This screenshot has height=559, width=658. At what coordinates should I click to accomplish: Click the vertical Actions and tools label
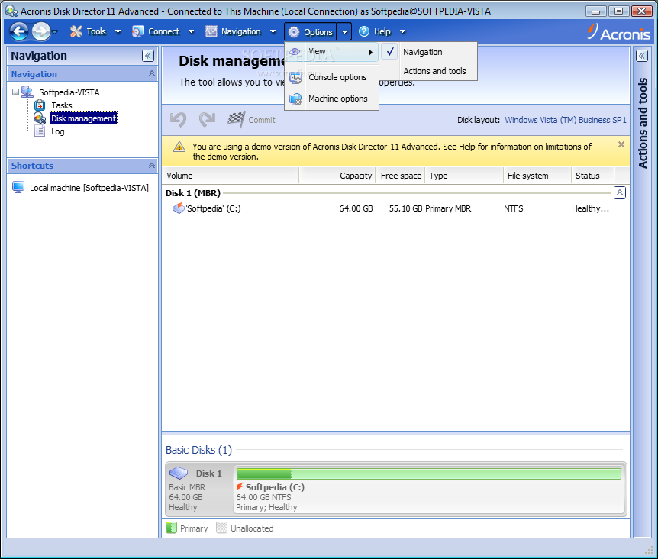click(x=642, y=124)
